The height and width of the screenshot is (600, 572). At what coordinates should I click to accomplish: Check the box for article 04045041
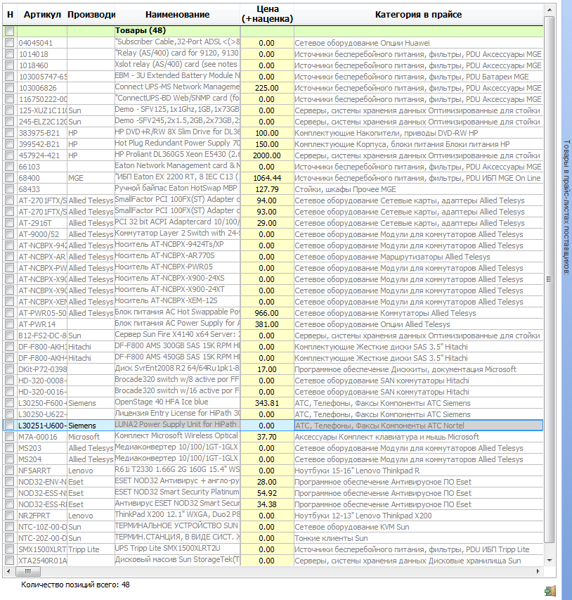coord(10,42)
